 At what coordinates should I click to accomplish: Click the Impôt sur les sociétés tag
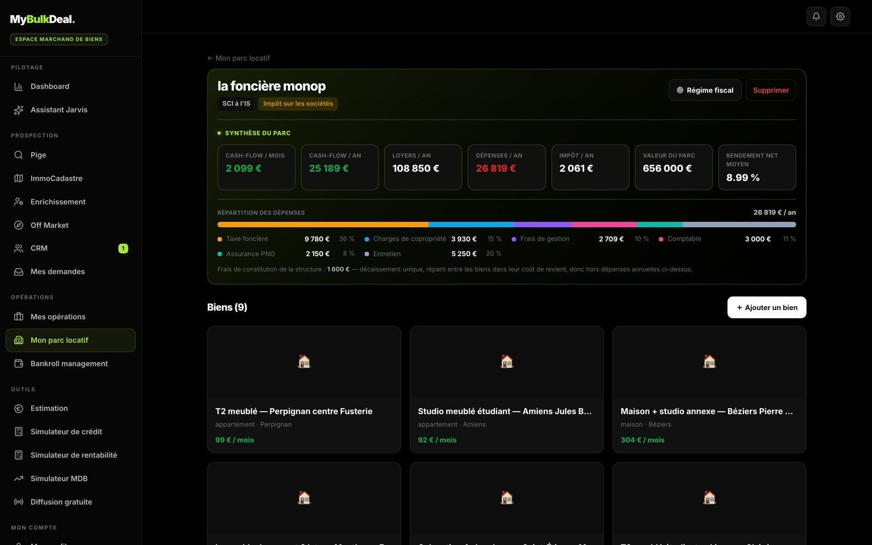pyautogui.click(x=298, y=104)
